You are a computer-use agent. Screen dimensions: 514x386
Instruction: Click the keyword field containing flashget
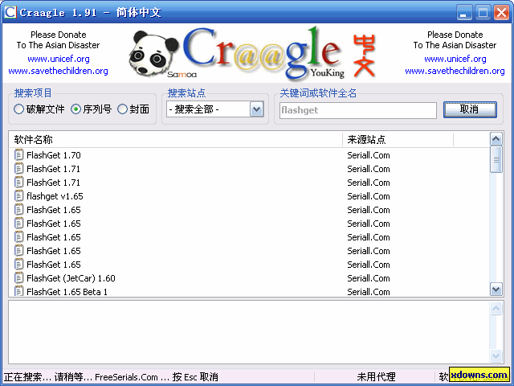(358, 110)
